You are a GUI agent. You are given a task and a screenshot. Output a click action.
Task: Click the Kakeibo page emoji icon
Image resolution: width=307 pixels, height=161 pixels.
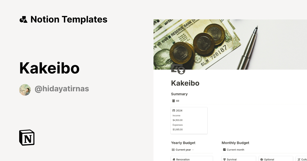coord(178,69)
